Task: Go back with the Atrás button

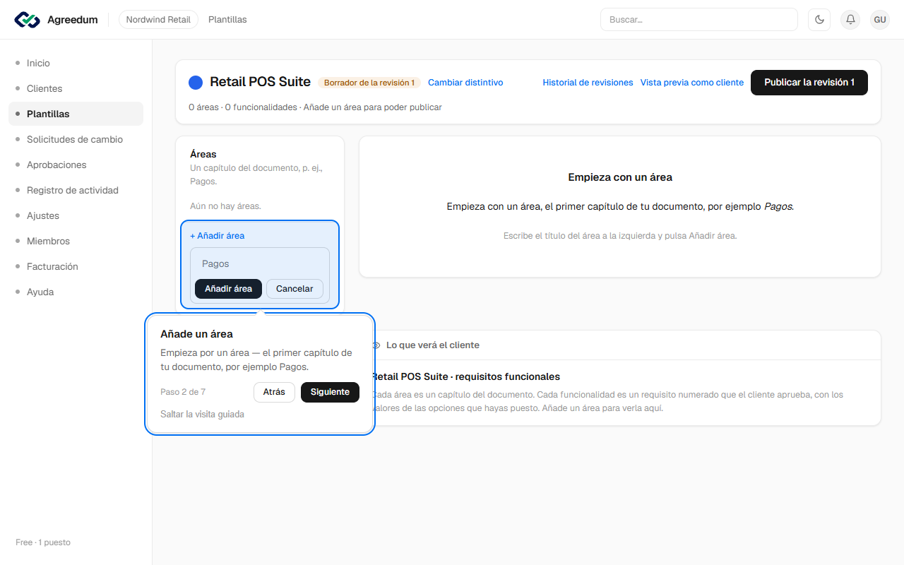Action: (x=274, y=392)
